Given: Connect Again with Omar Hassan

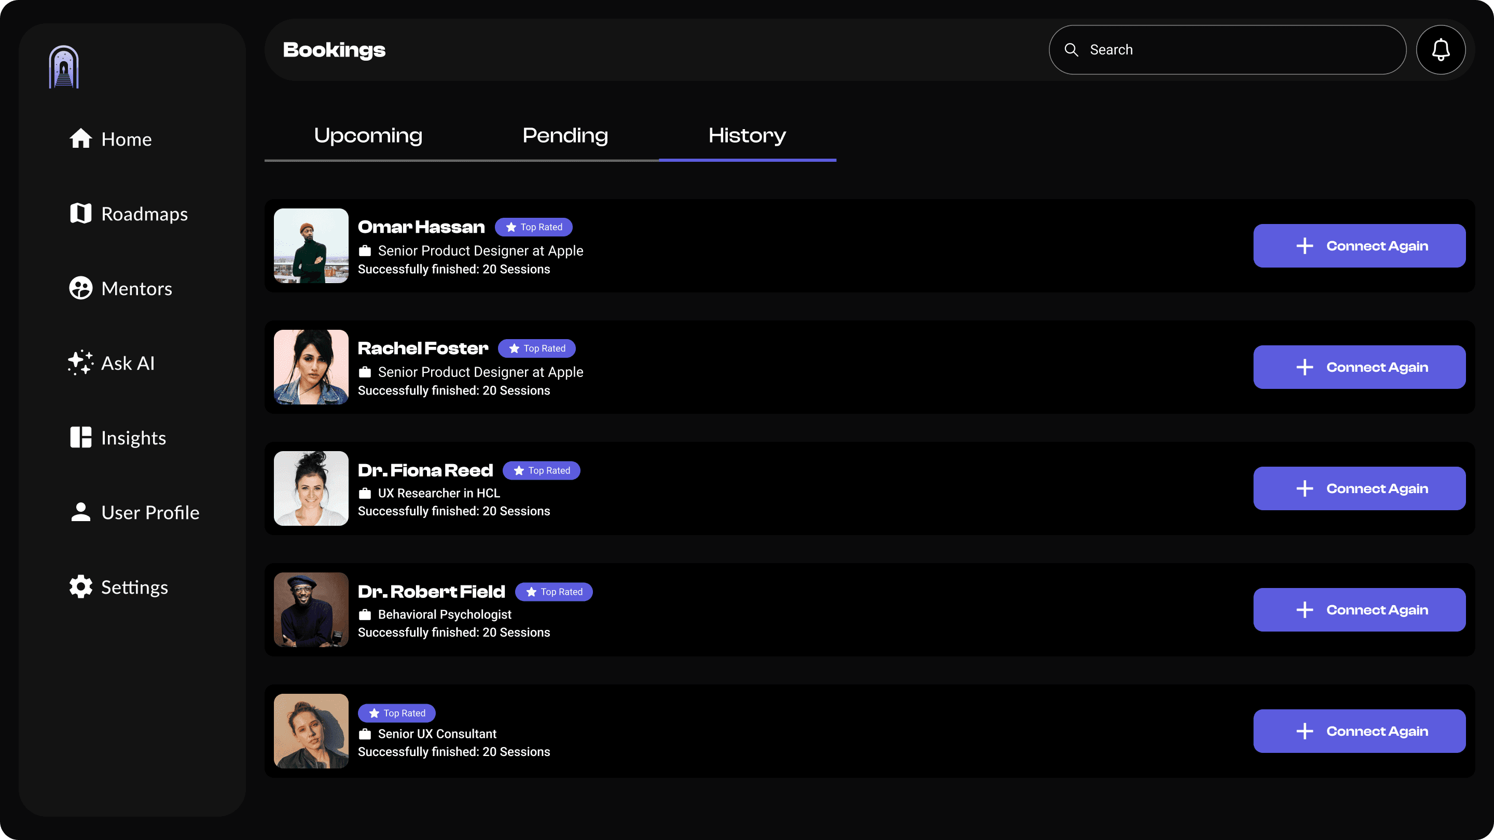Looking at the screenshot, I should pos(1359,246).
